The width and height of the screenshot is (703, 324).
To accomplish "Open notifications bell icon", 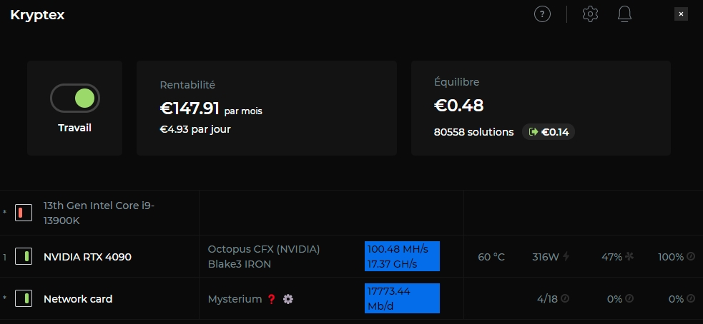I will pyautogui.click(x=624, y=14).
